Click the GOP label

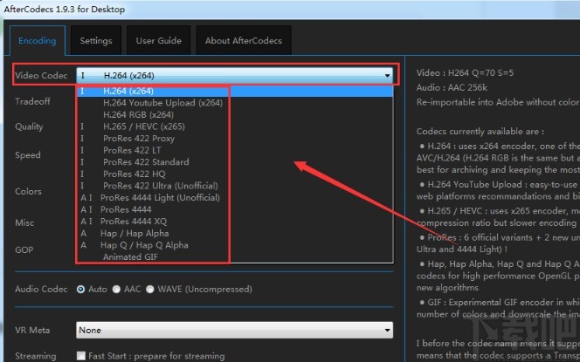(x=24, y=249)
